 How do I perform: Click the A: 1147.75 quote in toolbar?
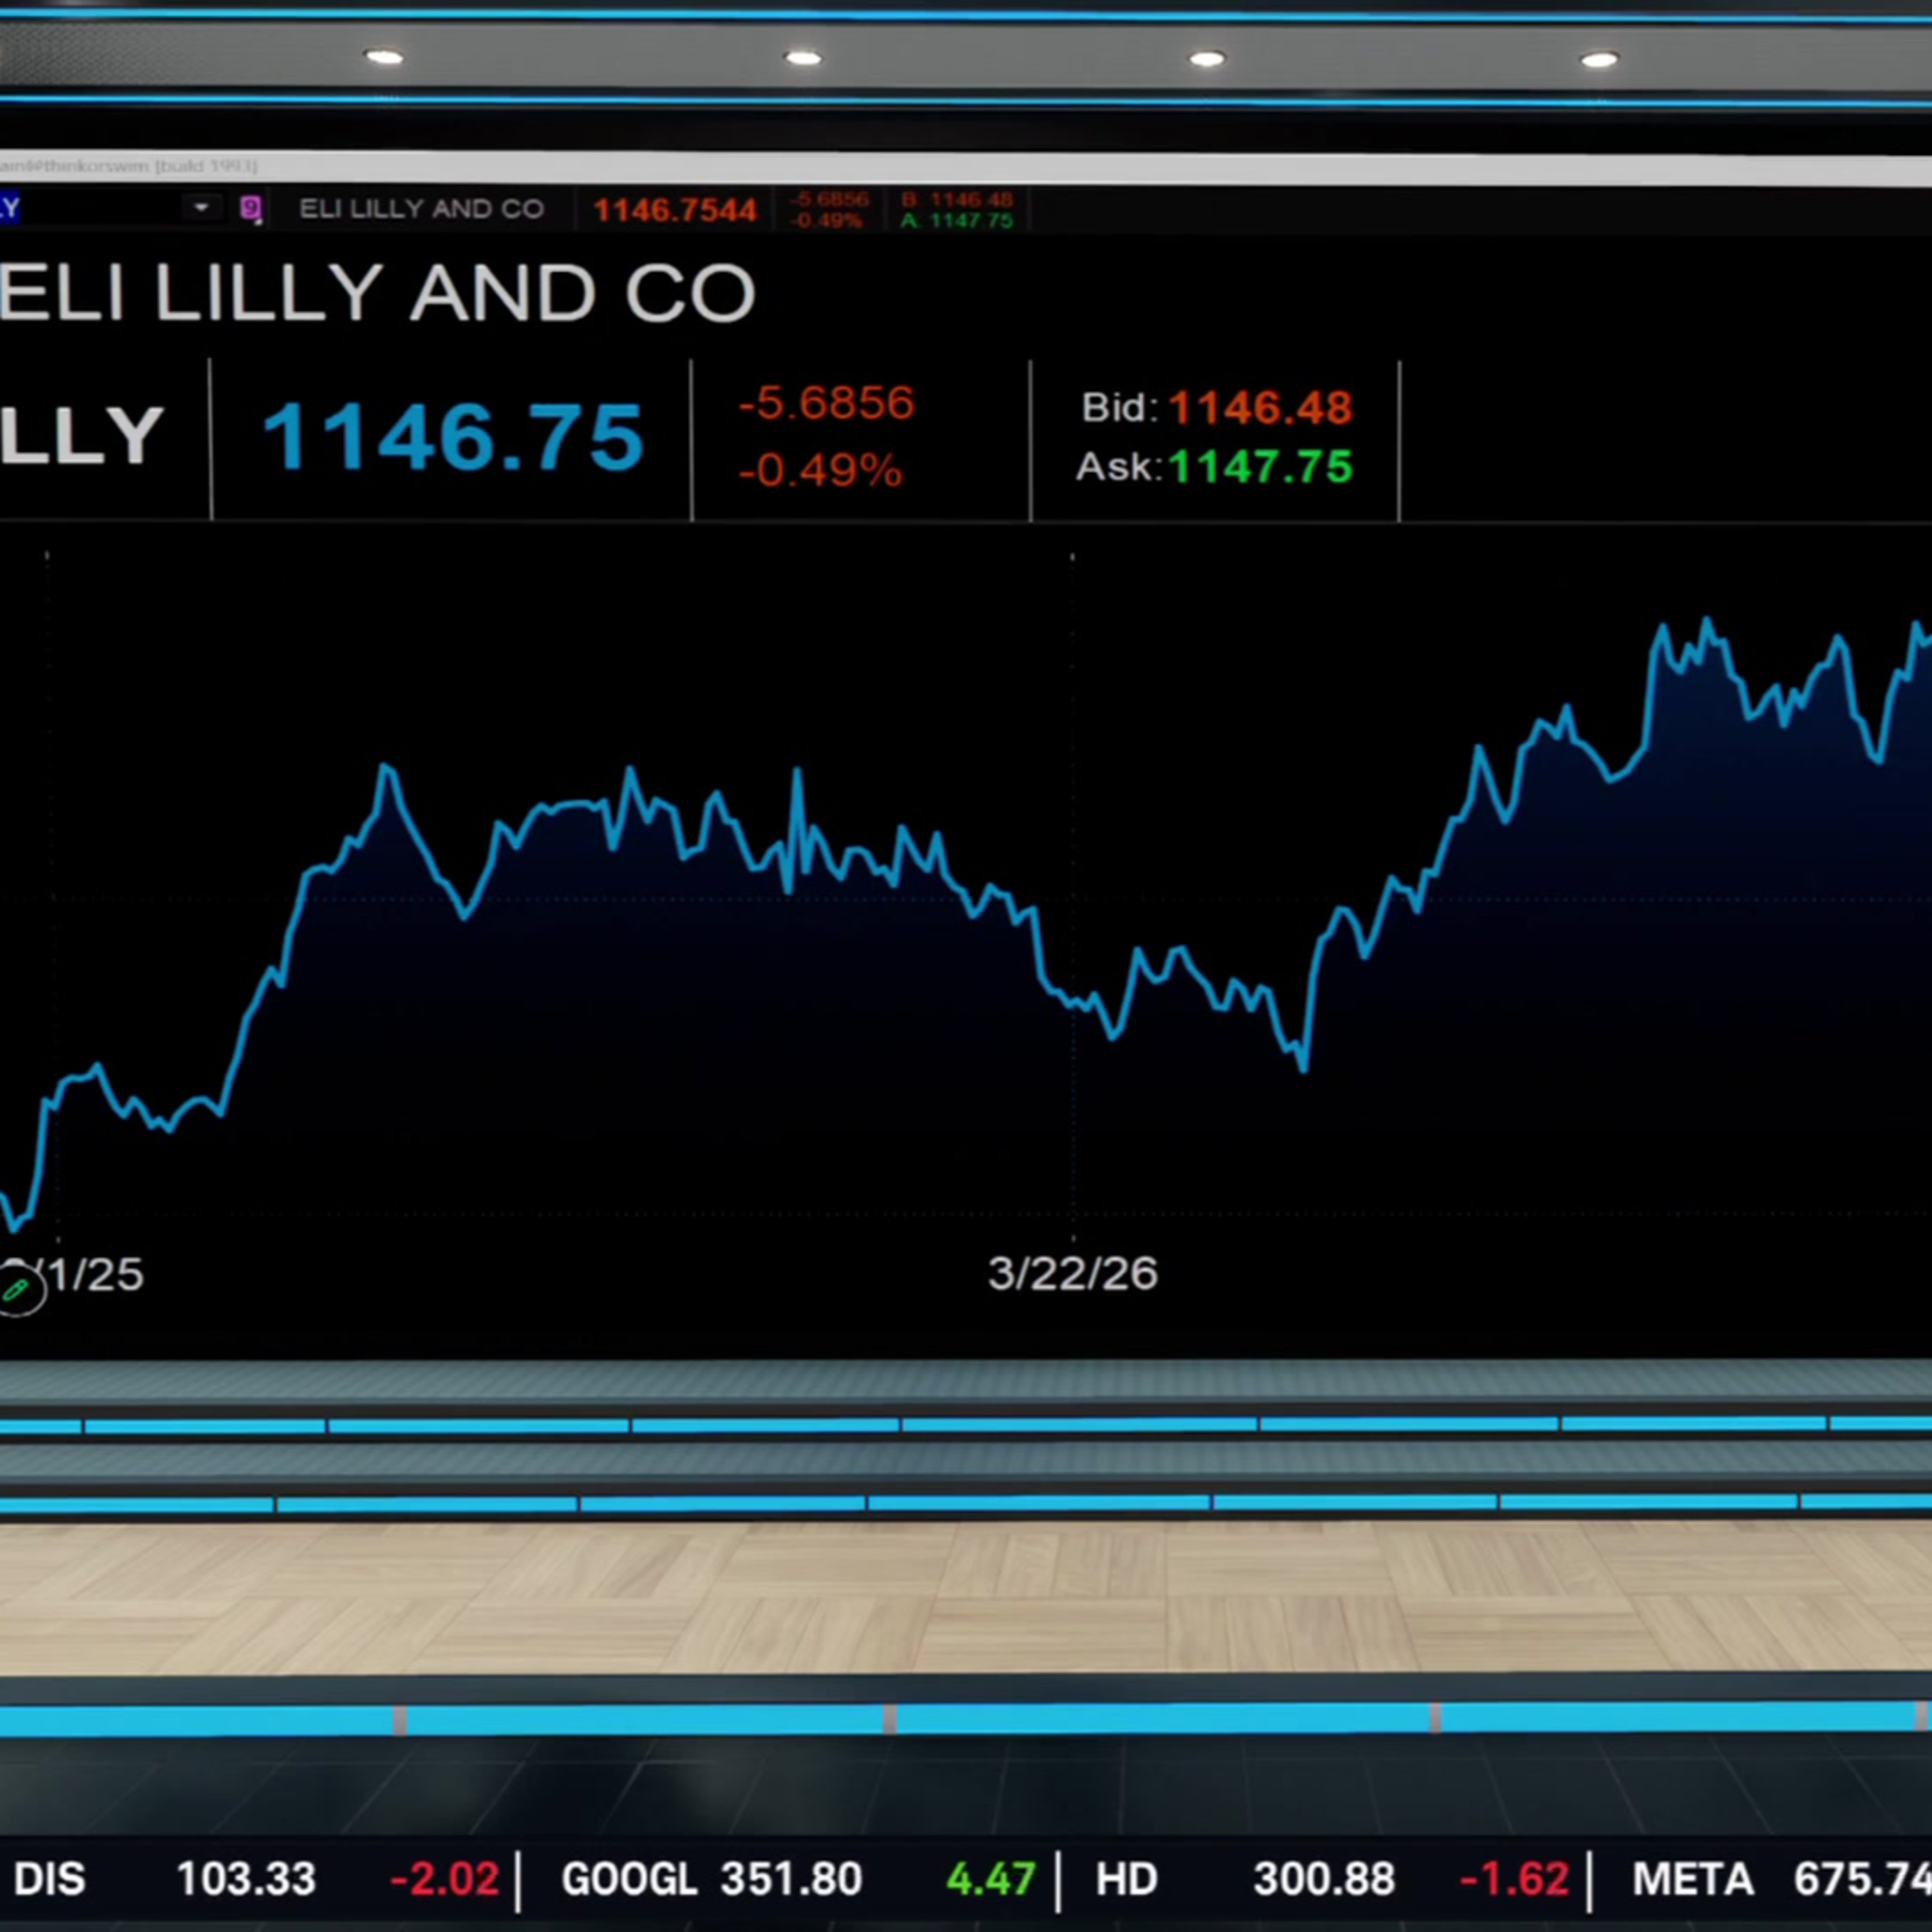957,220
